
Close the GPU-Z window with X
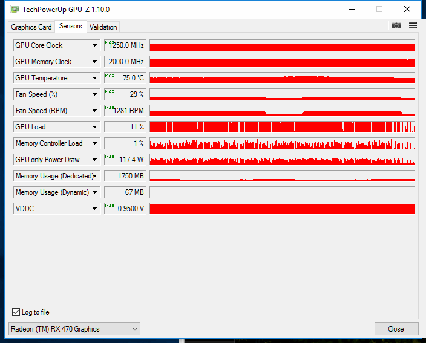point(407,9)
